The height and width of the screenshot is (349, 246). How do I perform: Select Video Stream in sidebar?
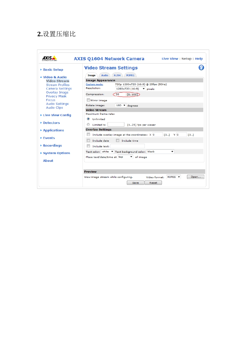pyautogui.click(x=57, y=81)
